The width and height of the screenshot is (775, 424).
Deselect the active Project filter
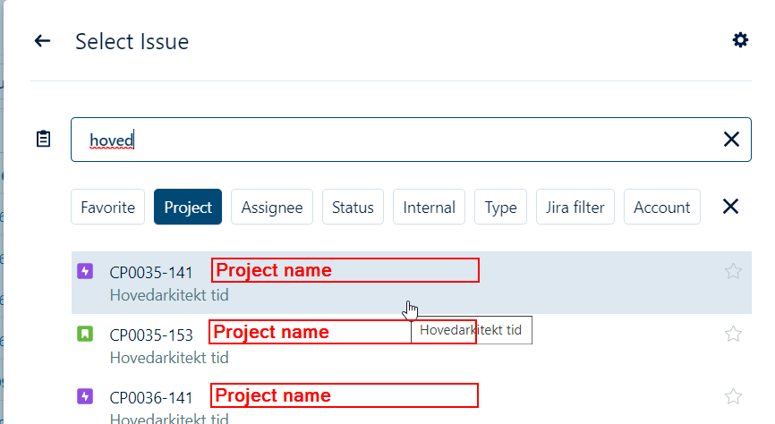pos(188,208)
